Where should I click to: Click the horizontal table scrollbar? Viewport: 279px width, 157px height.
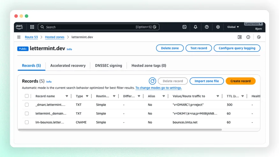click(120, 130)
